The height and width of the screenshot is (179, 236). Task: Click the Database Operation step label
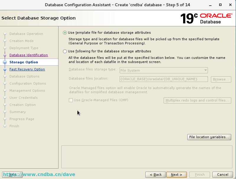click(x=26, y=34)
